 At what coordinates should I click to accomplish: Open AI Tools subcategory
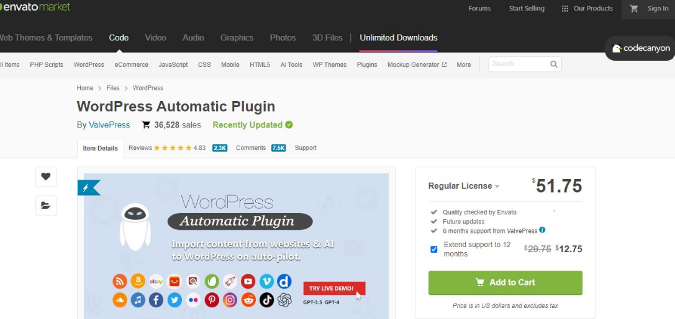[291, 65]
